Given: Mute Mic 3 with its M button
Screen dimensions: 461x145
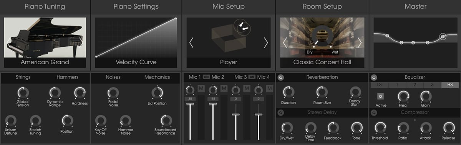Looking at the screenshot, I should click(247, 89).
